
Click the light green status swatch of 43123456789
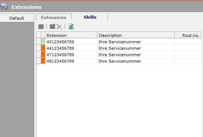click(43, 41)
